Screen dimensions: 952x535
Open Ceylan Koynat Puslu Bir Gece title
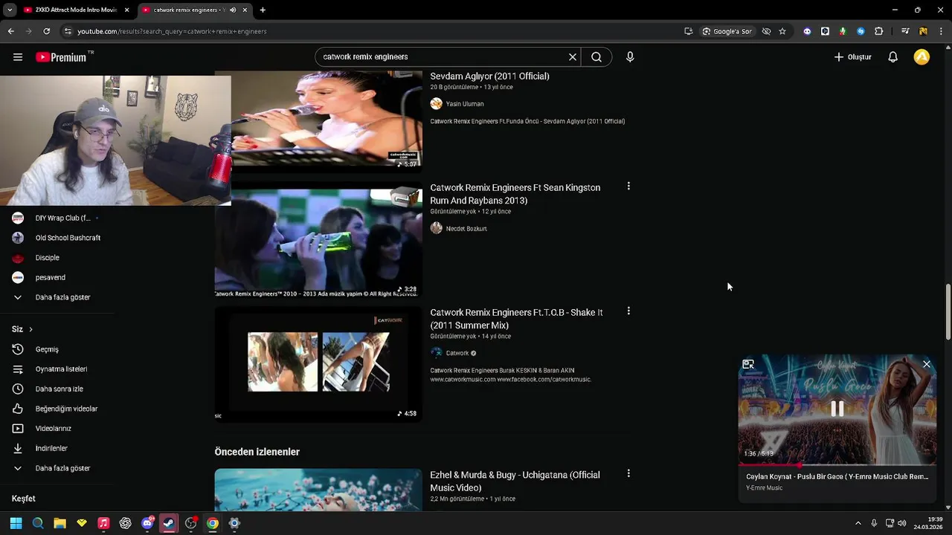click(837, 476)
